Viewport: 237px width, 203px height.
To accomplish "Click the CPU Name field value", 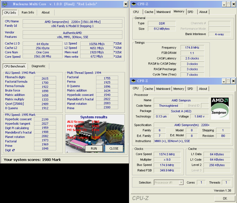I will click(x=73, y=22).
